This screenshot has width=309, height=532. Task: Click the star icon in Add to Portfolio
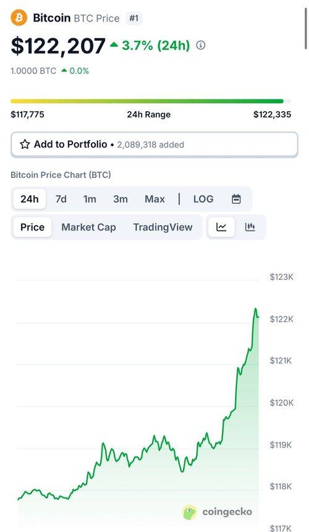click(x=25, y=145)
